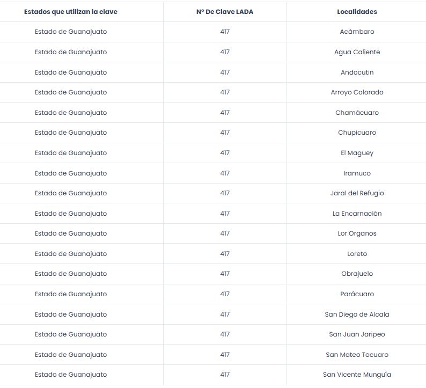The width and height of the screenshot is (426, 388).
Task: Click the Iramuco locality
Action: (357, 173)
